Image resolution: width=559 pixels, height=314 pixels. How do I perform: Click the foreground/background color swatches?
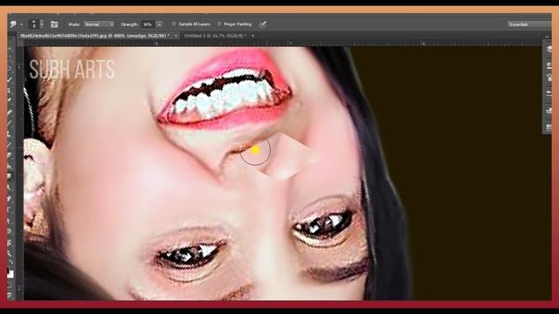pos(10,272)
